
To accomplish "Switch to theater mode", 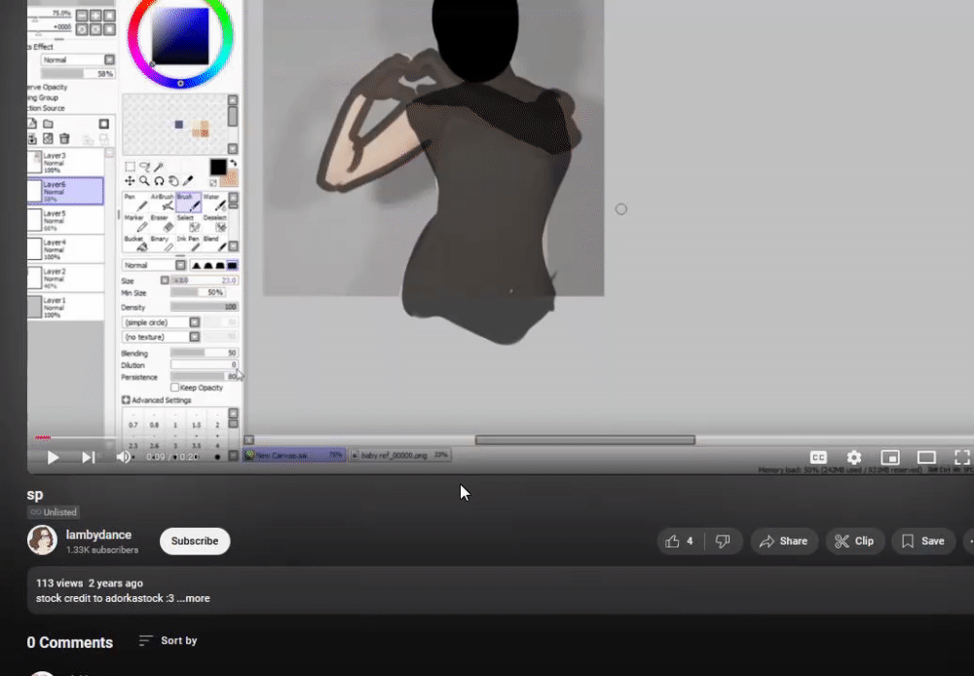I will pos(926,457).
